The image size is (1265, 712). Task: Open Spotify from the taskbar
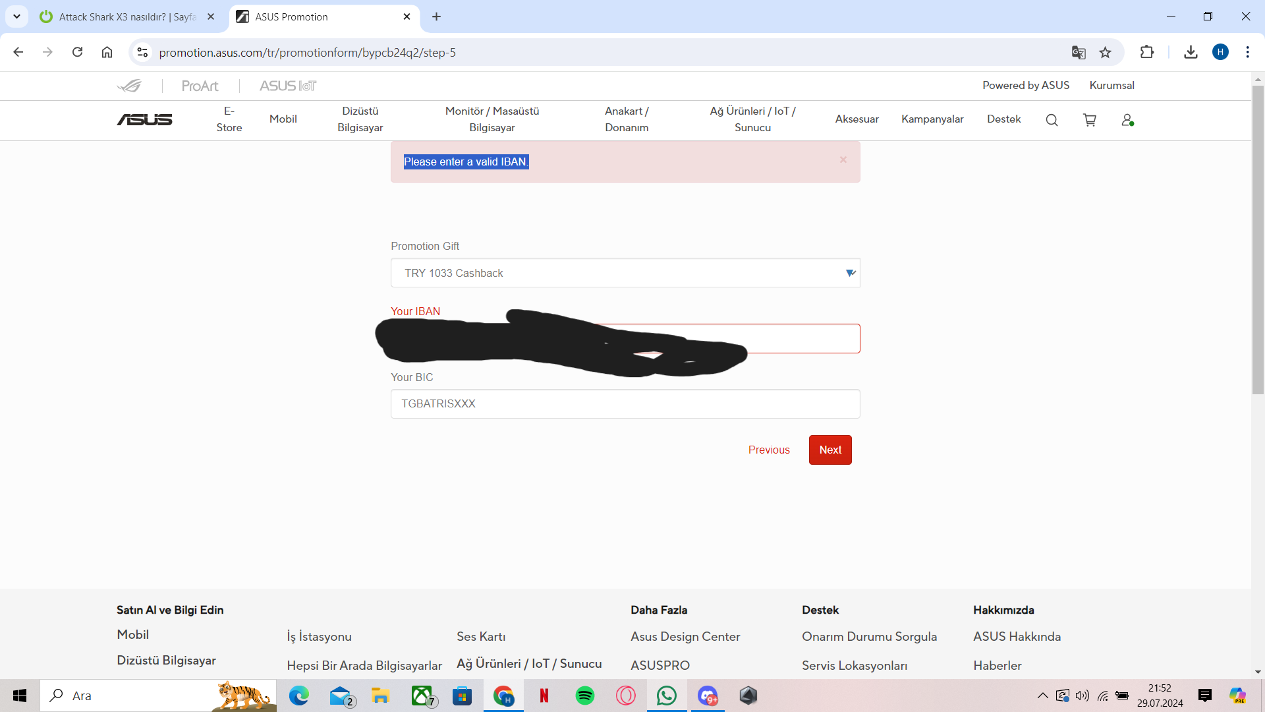click(x=584, y=696)
